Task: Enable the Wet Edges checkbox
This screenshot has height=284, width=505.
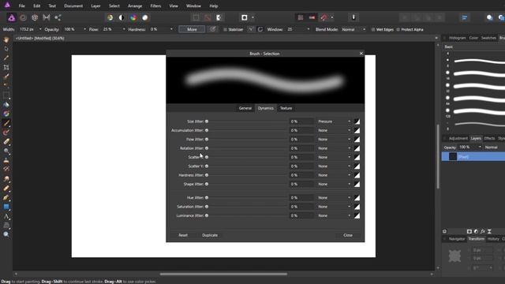Action: tap(373, 30)
